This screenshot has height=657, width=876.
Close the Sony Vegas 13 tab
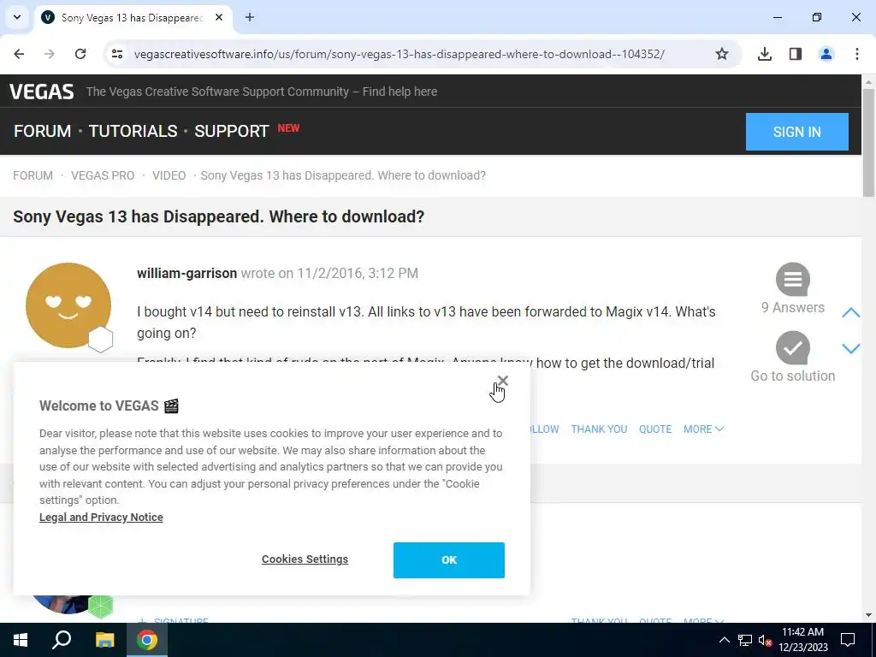[219, 17]
